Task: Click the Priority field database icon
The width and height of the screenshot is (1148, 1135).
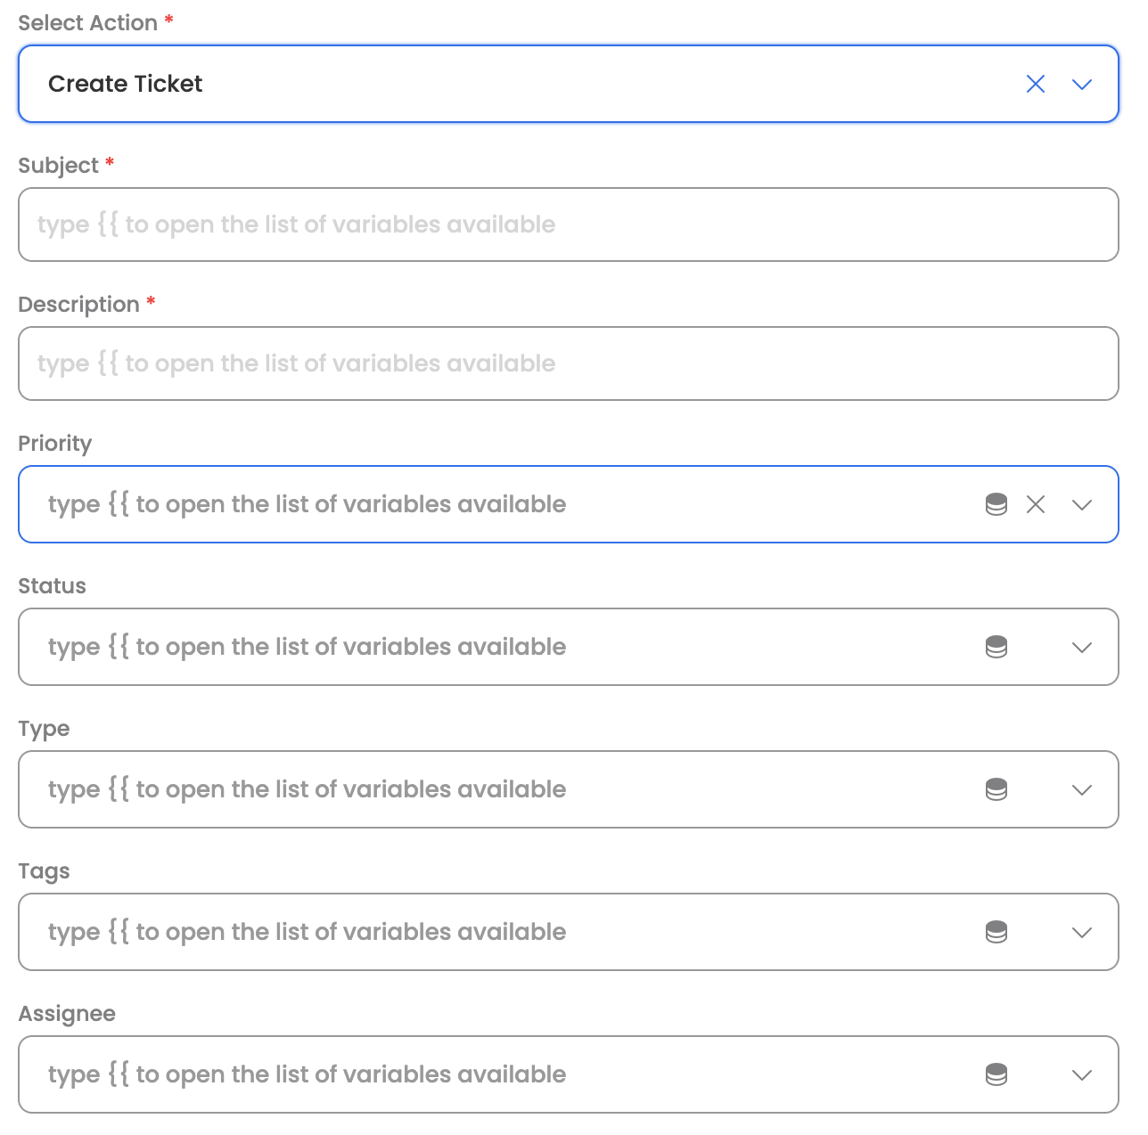Action: coord(996,504)
